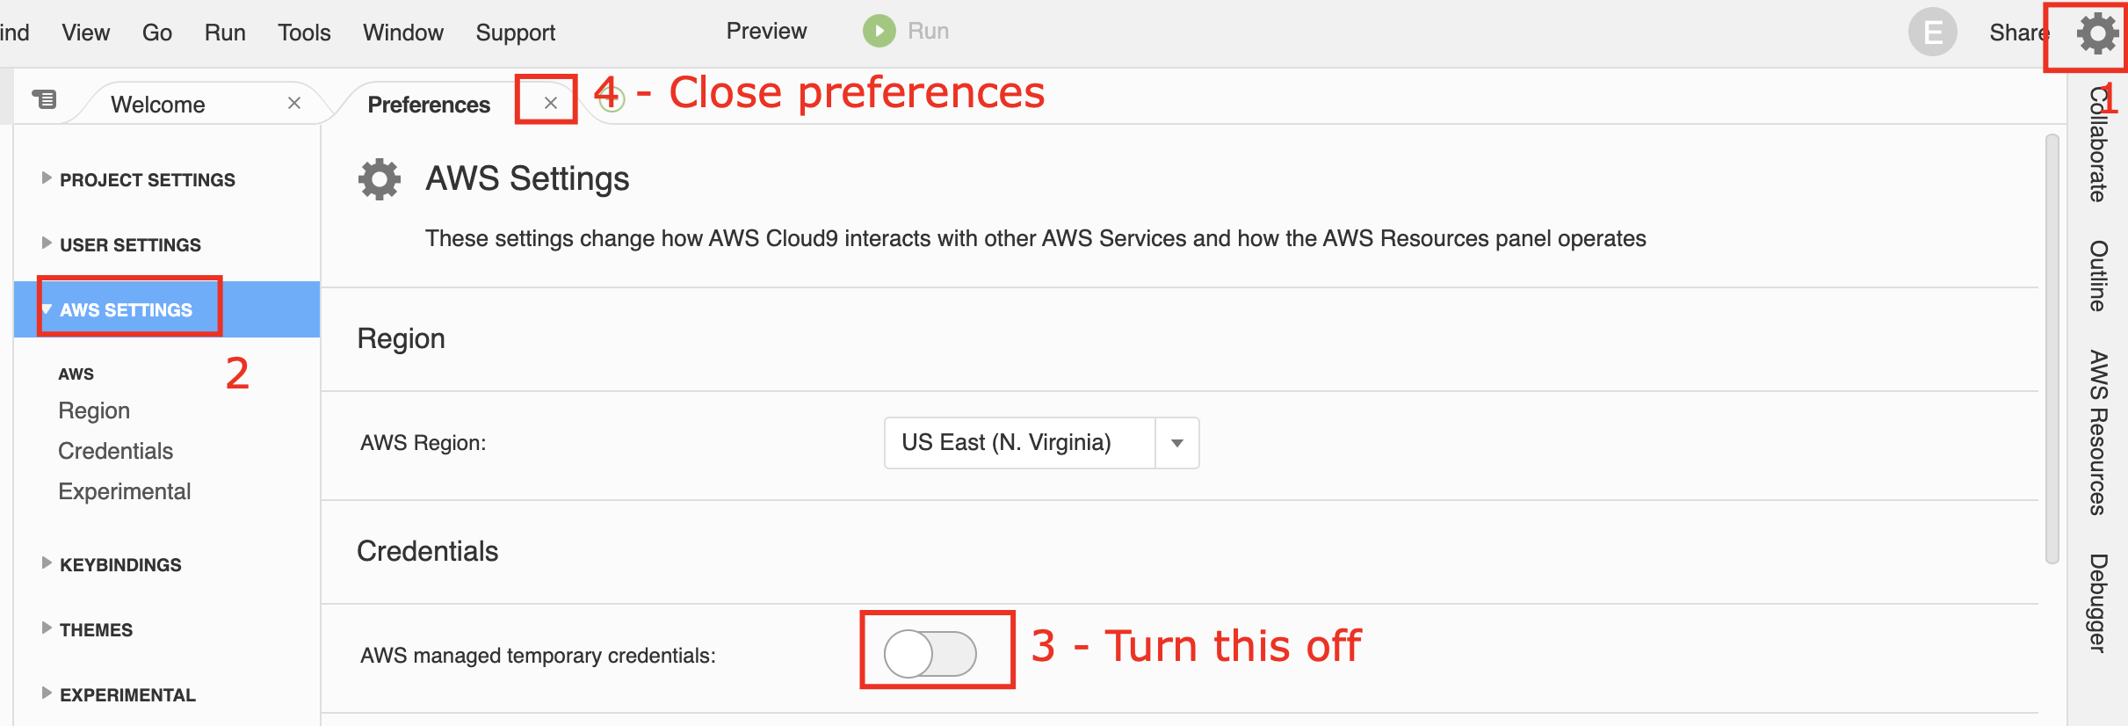Click the preferences vertical scrollbar
The width and height of the screenshot is (2128, 726).
(x=2052, y=348)
